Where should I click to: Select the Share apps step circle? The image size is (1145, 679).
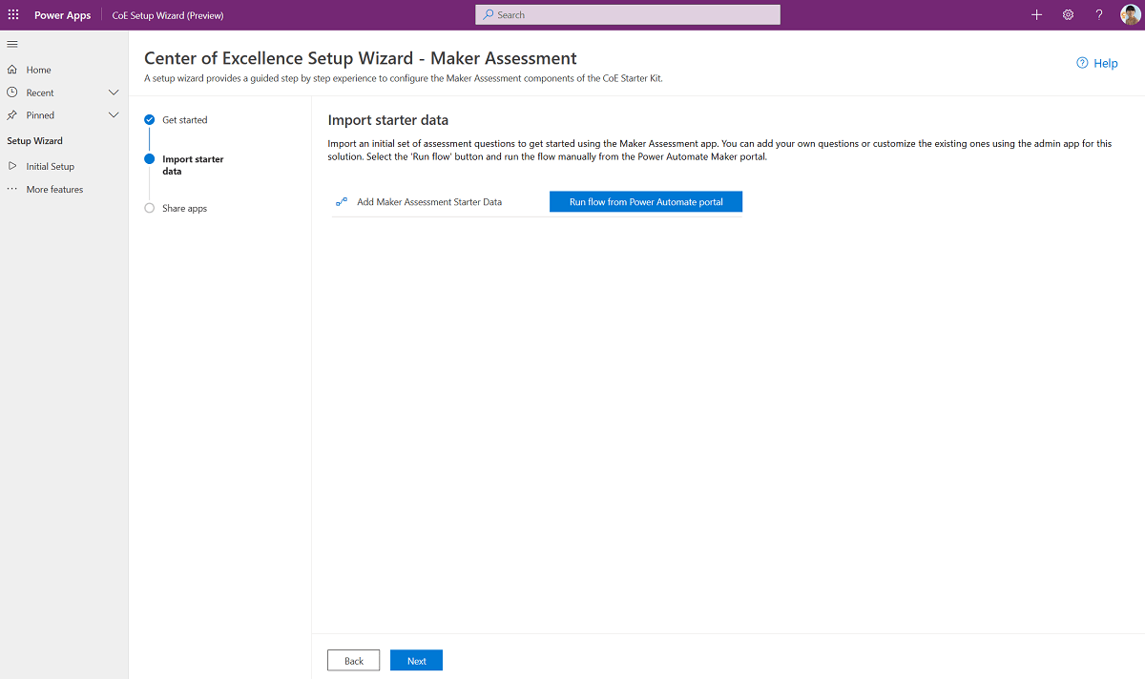149,208
